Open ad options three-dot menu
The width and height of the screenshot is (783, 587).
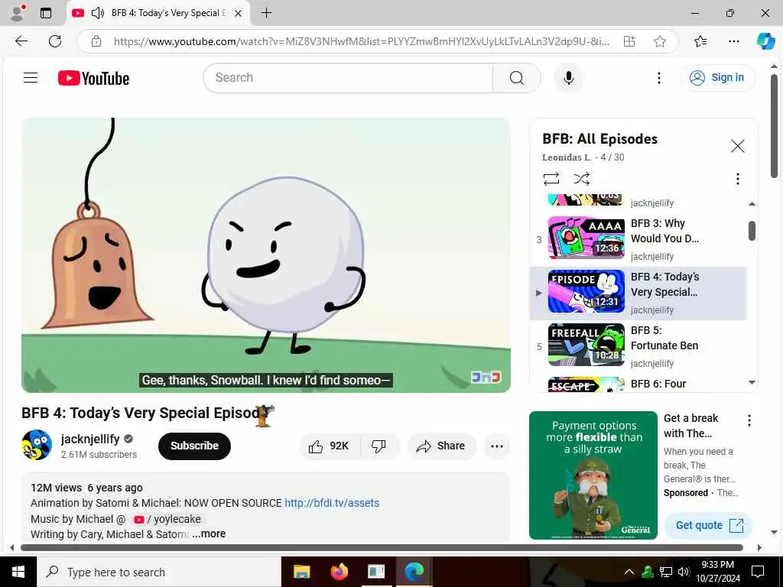749,420
